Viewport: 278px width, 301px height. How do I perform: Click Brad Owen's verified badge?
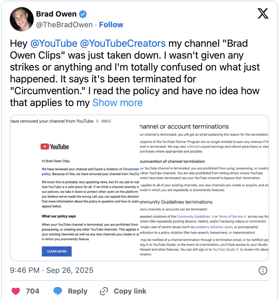83,14
